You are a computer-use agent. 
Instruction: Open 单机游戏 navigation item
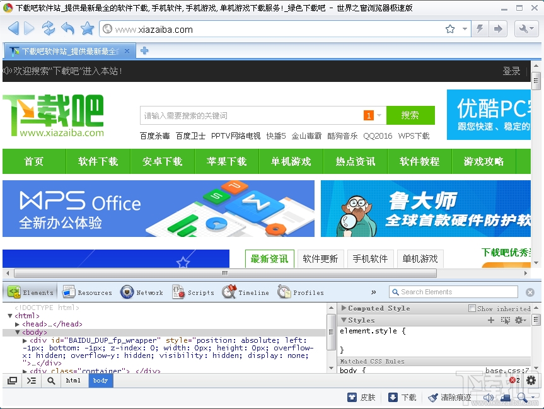[291, 161]
